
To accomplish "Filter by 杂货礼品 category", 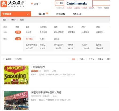I will point(43,32).
